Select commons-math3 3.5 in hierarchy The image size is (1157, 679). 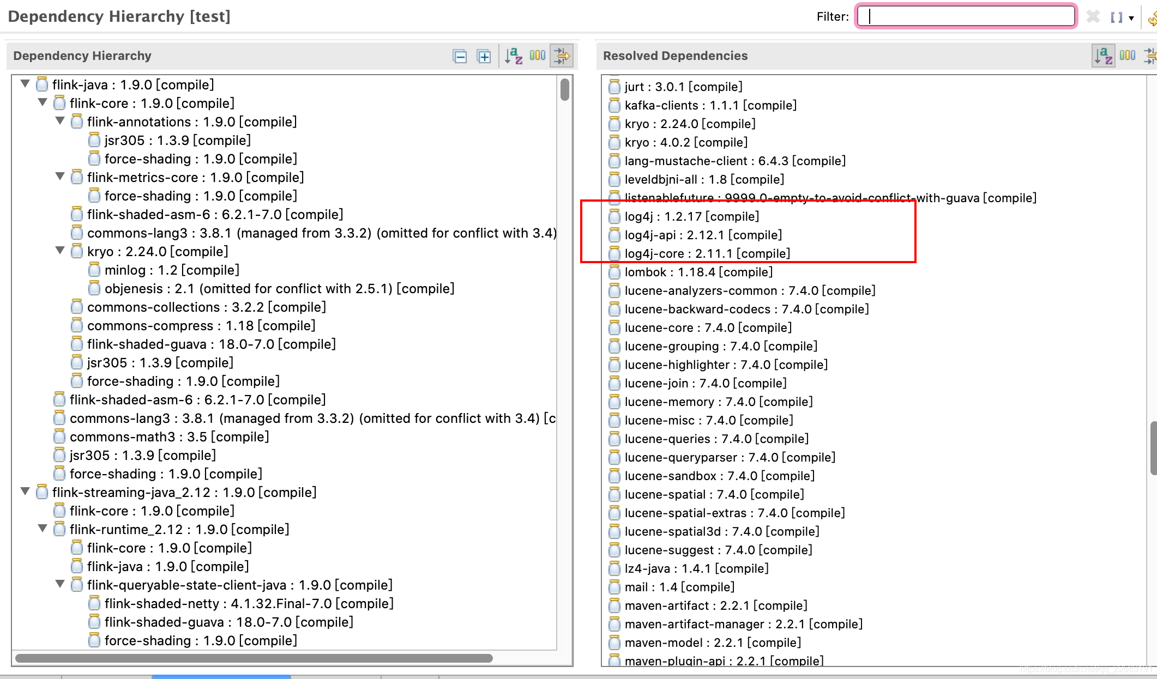(169, 437)
